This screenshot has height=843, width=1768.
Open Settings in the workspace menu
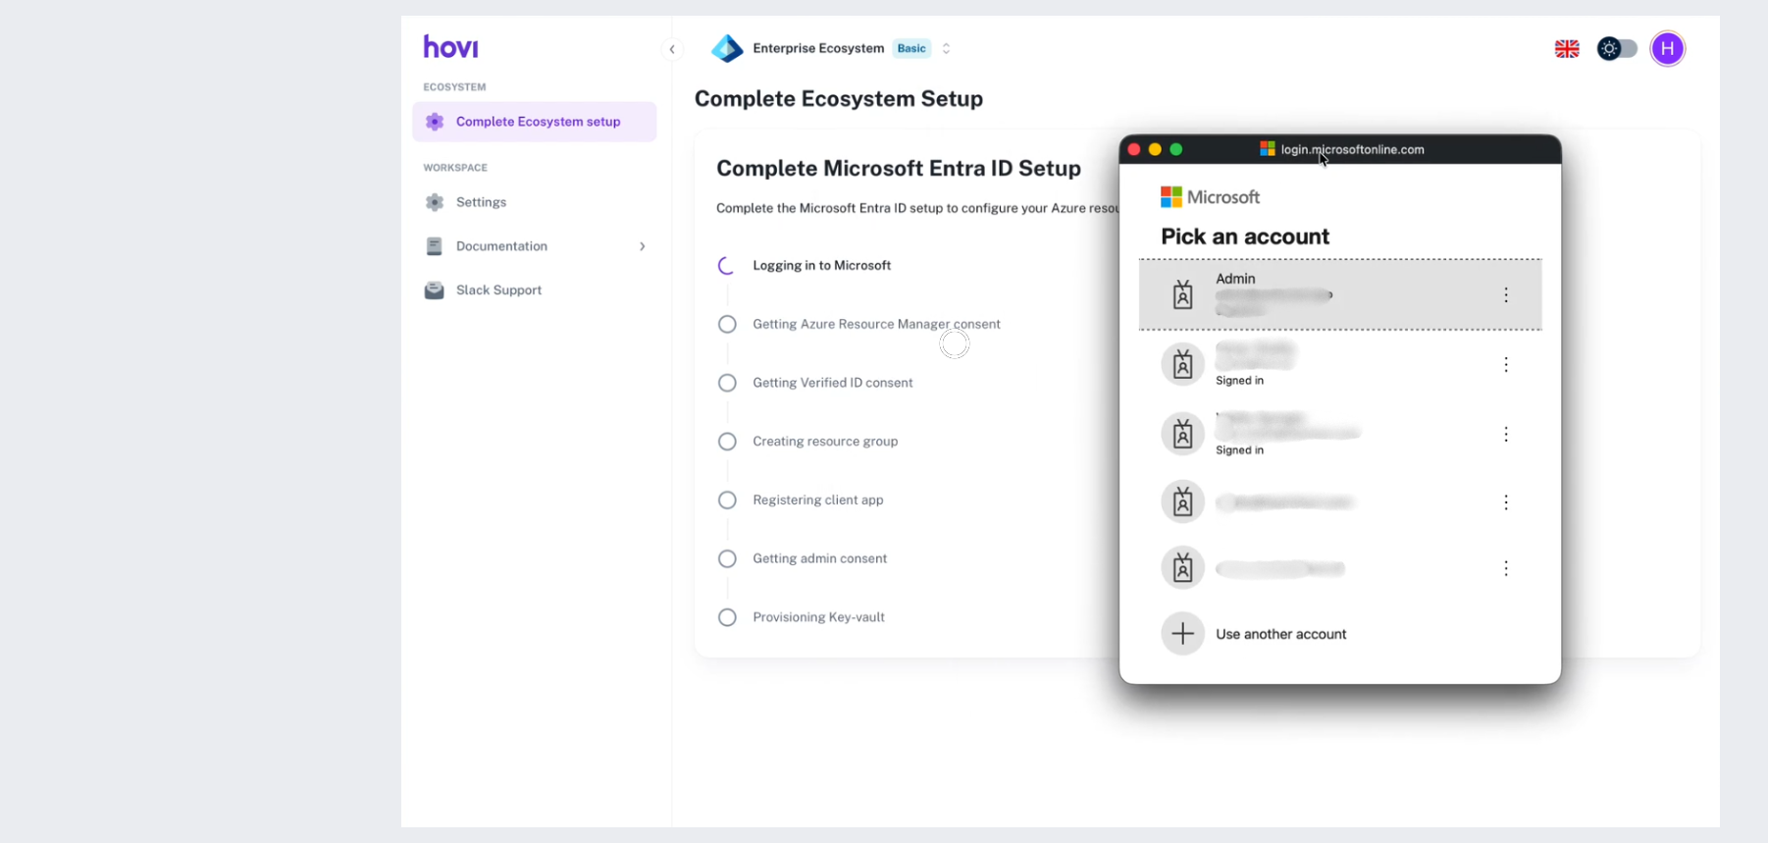[x=481, y=202]
